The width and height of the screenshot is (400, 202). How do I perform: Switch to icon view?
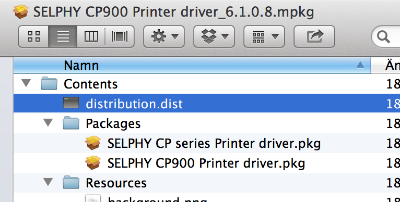(33, 36)
